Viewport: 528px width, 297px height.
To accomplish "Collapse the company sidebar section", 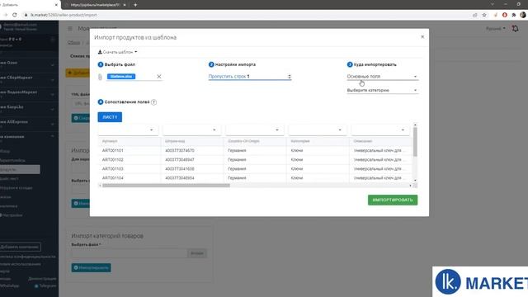I will (27, 137).
